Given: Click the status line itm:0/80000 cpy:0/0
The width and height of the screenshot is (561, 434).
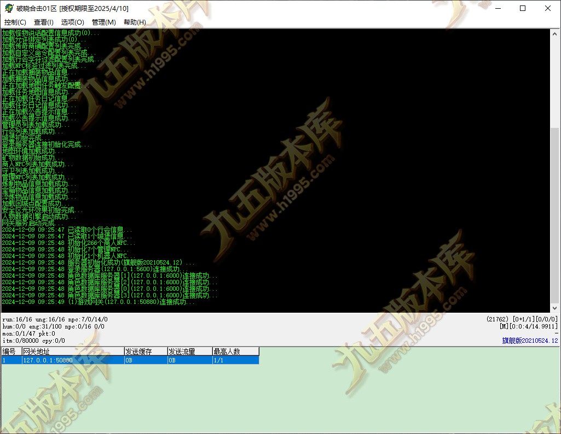Looking at the screenshot, I should point(33,341).
